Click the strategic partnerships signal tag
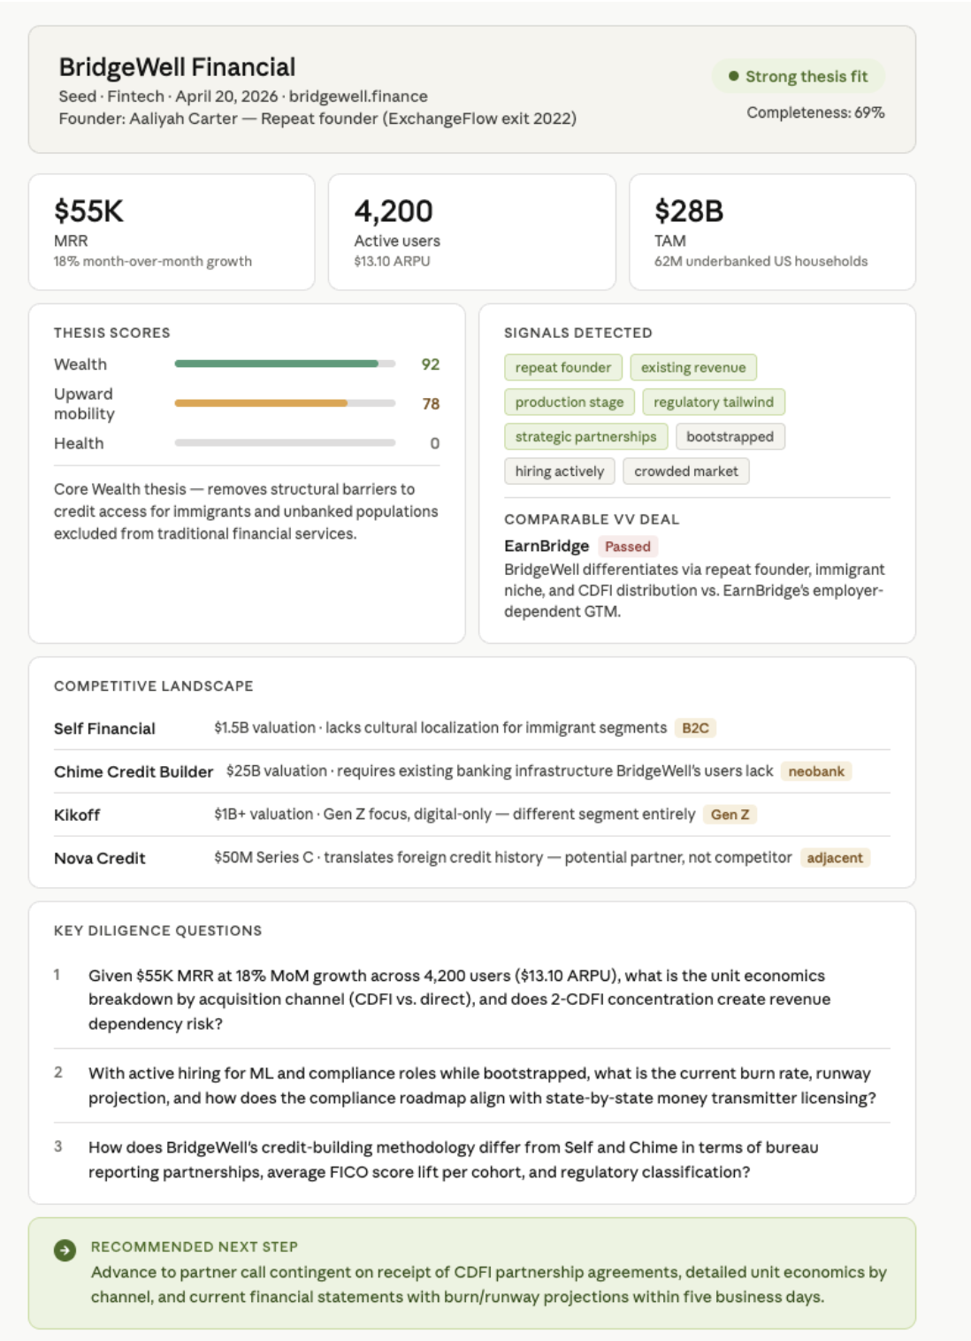Screen dimensions: 971x1341 tap(585, 436)
